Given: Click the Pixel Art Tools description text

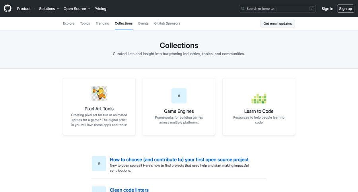Looking at the screenshot, I should tap(99, 120).
